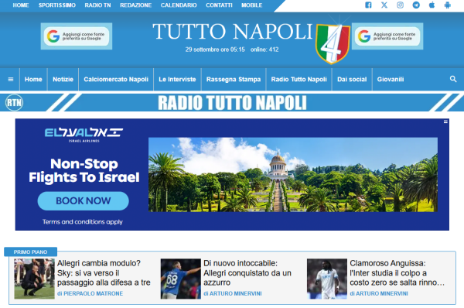This screenshot has height=308, width=464.
Task: Click the search magnifier icon
Action: coord(453,79)
